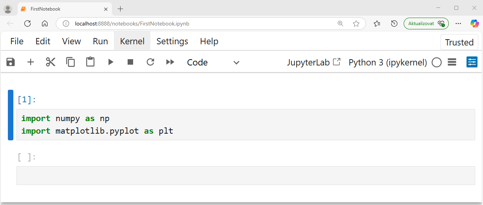Open the cell type Code dropdown
This screenshot has height=205, width=483.
[x=213, y=62]
